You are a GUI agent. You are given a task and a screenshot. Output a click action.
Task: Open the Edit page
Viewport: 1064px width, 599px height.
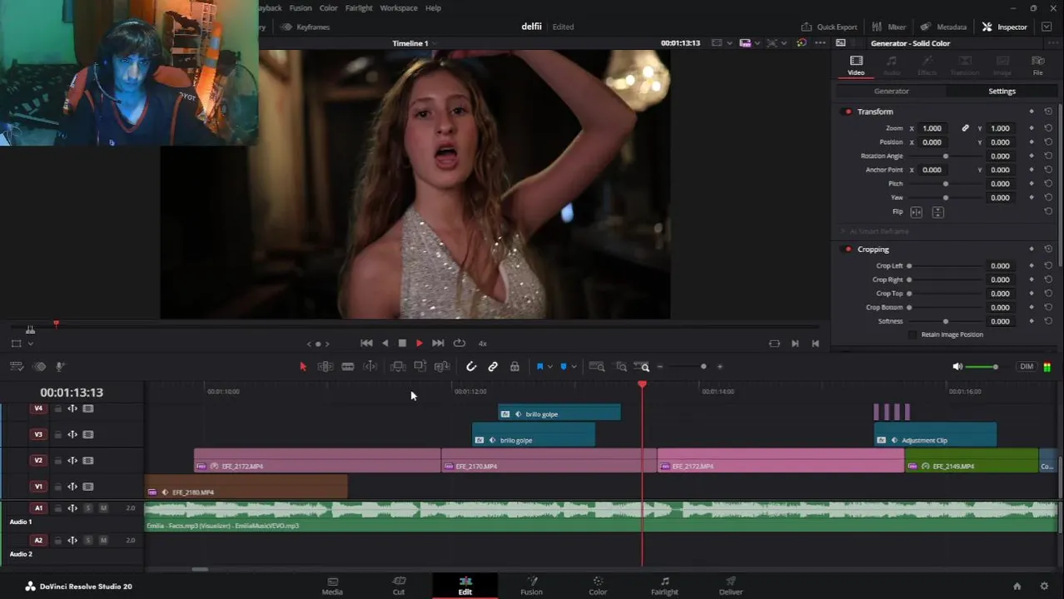pyautogui.click(x=465, y=586)
